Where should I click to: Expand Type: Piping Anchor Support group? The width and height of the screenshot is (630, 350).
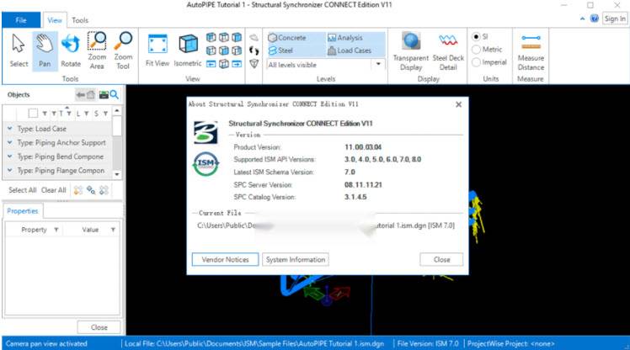point(9,142)
